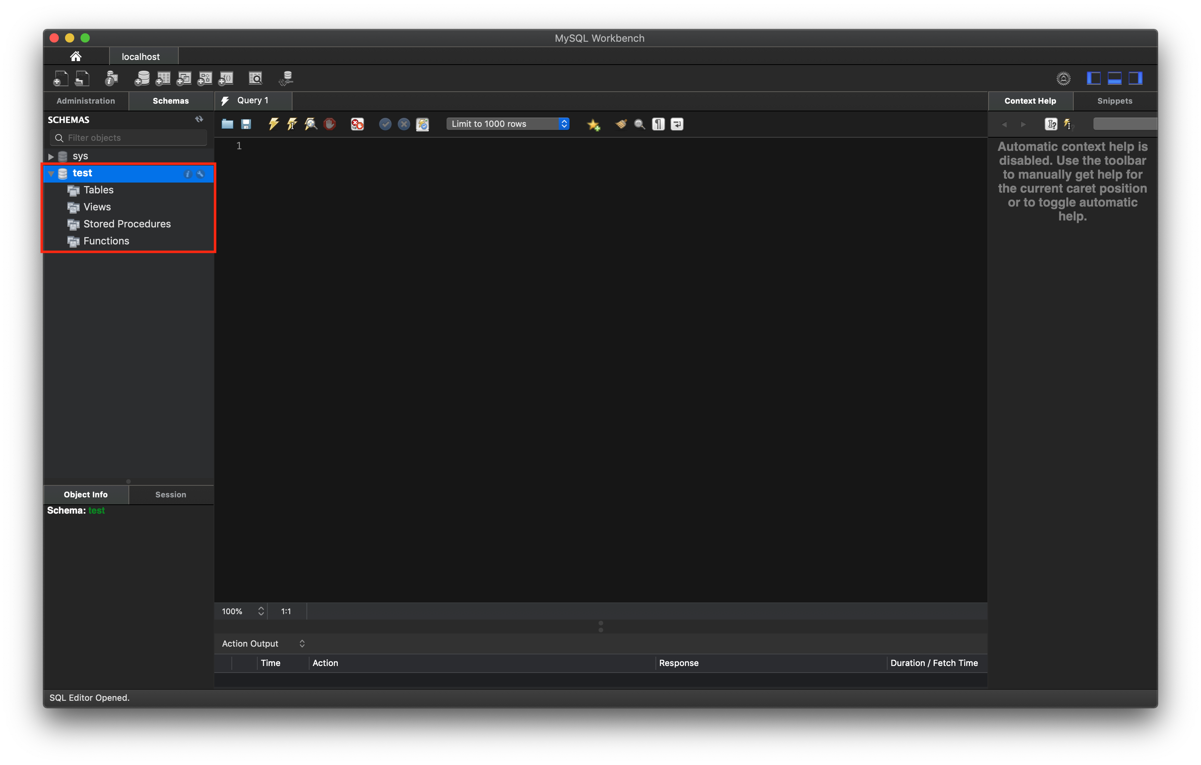Select the Object Info tab

click(86, 495)
